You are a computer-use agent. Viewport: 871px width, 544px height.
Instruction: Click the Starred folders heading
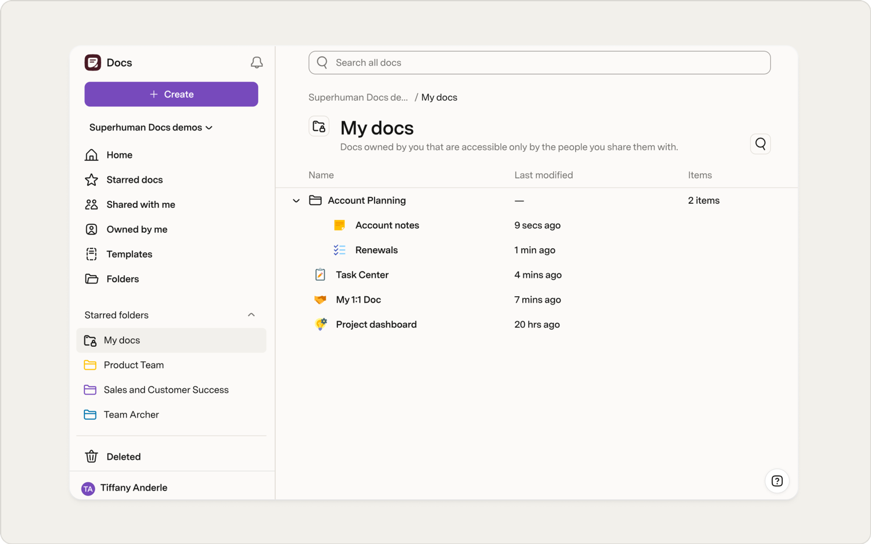pyautogui.click(x=116, y=315)
